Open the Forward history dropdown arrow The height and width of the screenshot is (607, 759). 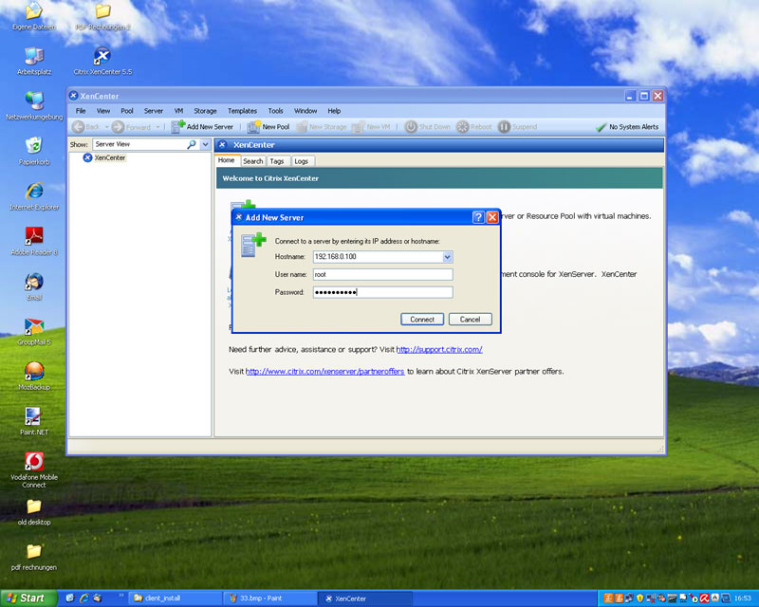click(x=157, y=127)
